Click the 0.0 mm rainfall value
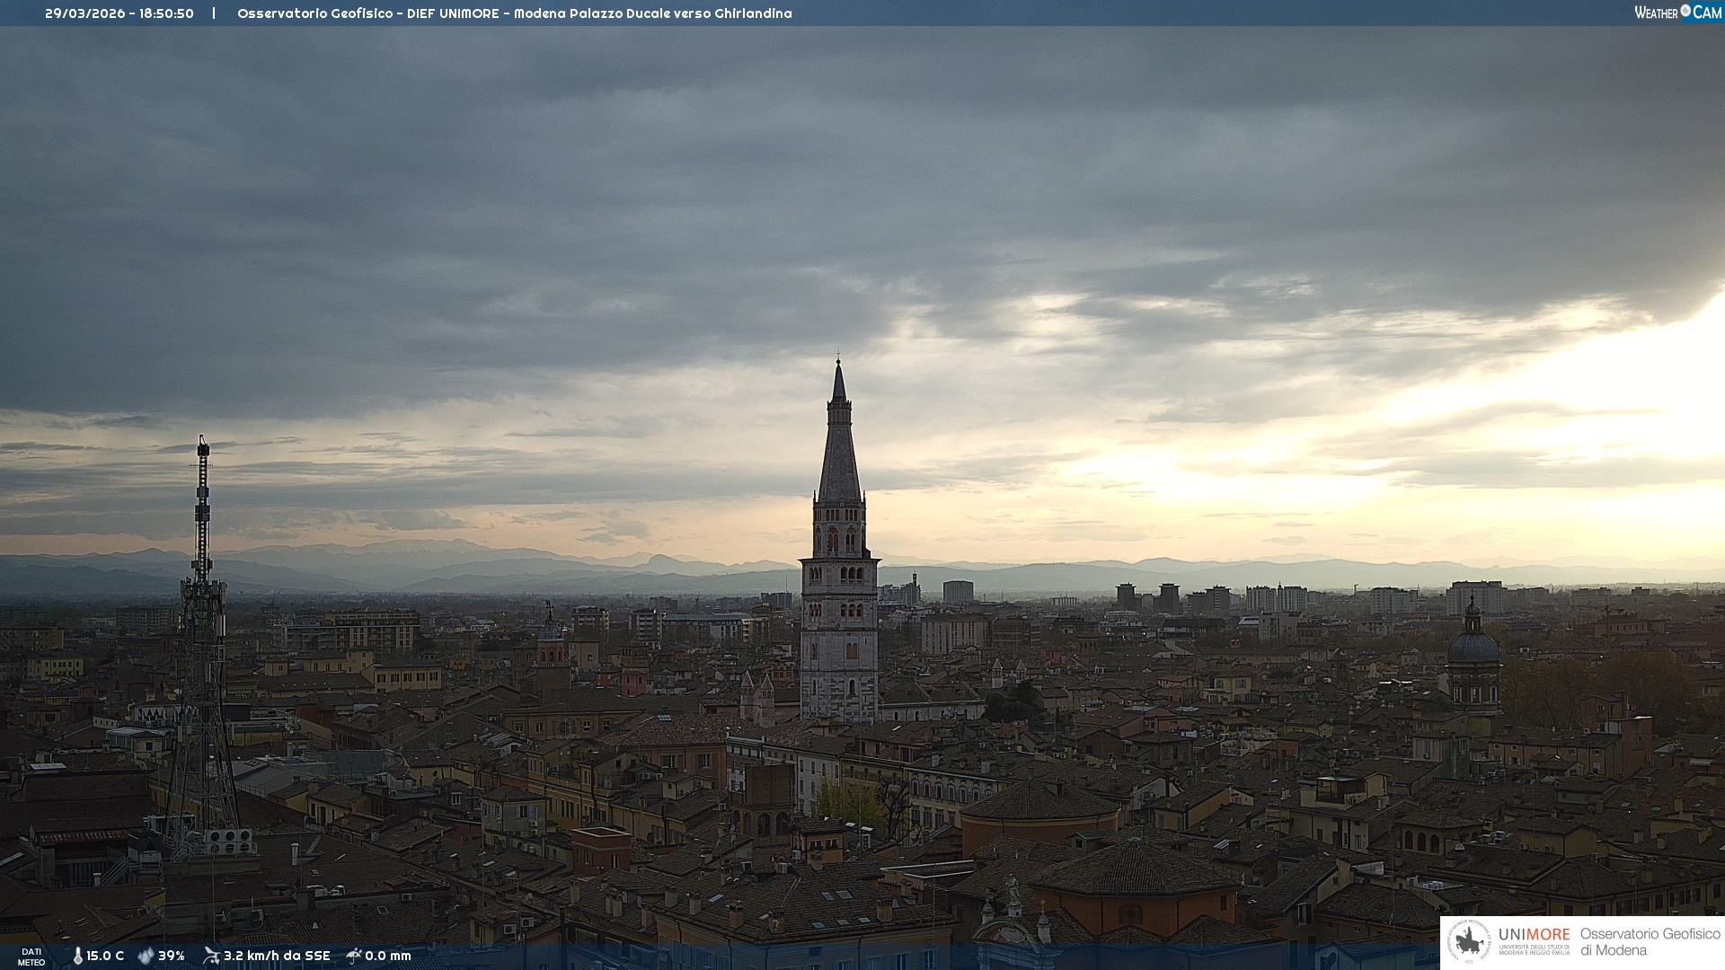The width and height of the screenshot is (1725, 970). pos(388,956)
